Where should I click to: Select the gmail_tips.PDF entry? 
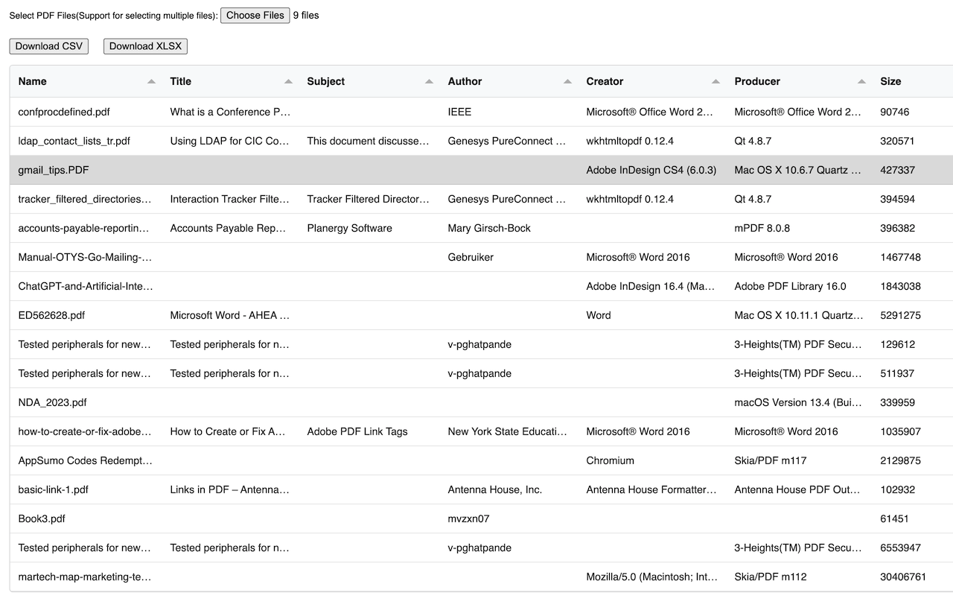click(54, 170)
